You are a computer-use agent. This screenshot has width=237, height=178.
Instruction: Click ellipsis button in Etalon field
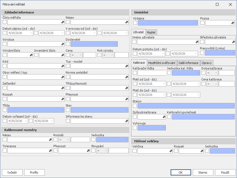(233, 106)
